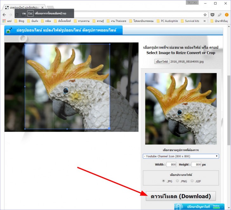
Task: Open the ปรึกษาปัญหาไอที online chat button
Action: coord(199,207)
